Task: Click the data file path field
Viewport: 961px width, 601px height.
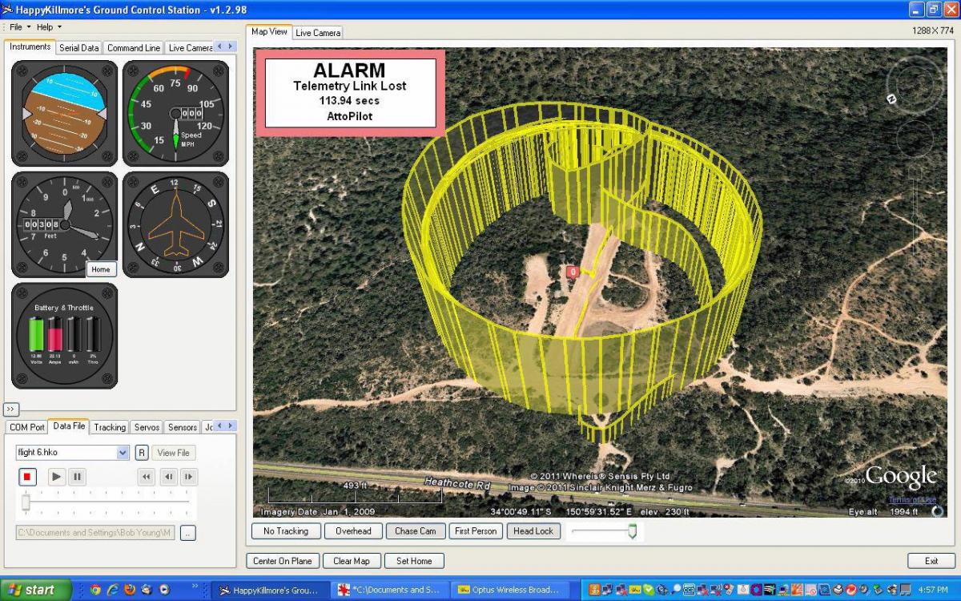Action: coord(94,533)
